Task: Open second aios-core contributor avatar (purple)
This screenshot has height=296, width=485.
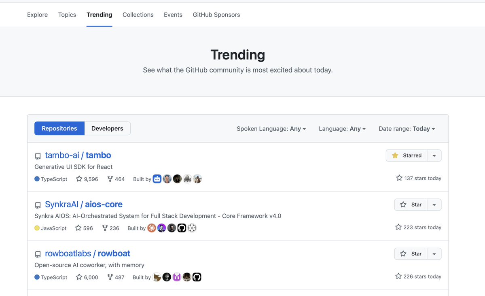Action: [x=161, y=228]
